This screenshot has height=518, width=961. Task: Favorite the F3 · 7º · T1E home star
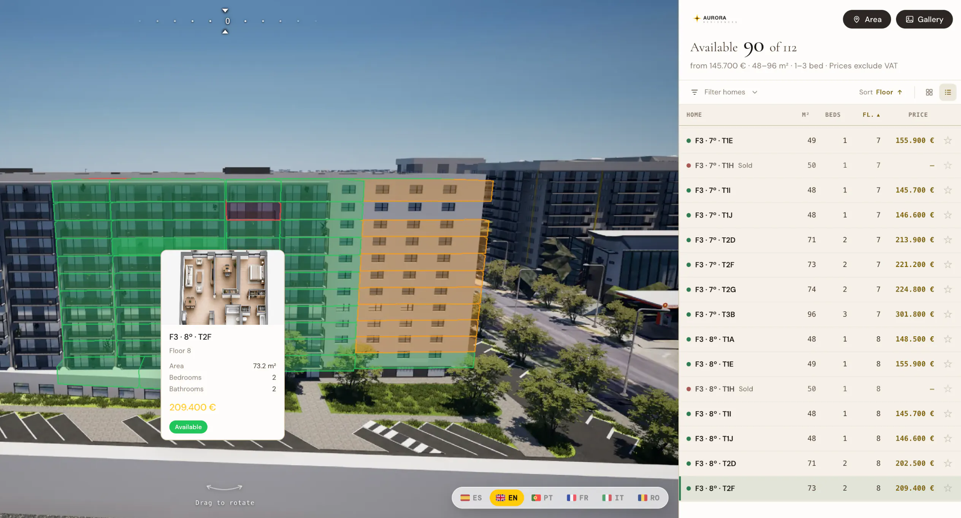point(948,140)
